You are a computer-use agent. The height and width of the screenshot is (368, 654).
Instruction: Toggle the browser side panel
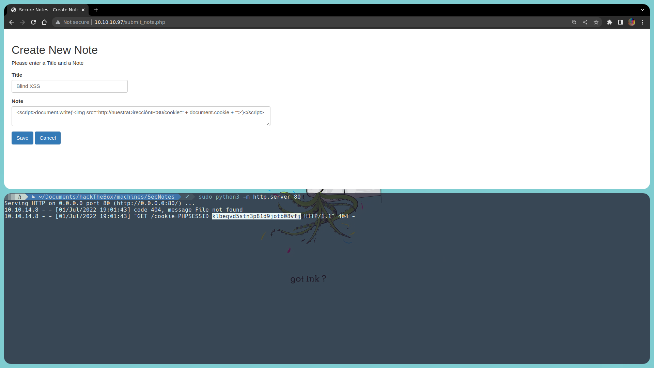621,22
